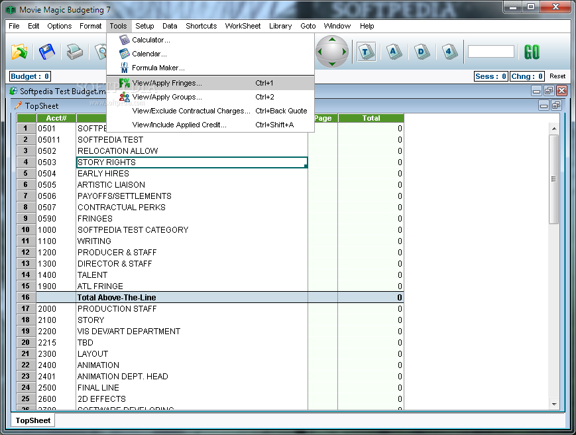
Task: Open the Library menu
Action: 280,26
